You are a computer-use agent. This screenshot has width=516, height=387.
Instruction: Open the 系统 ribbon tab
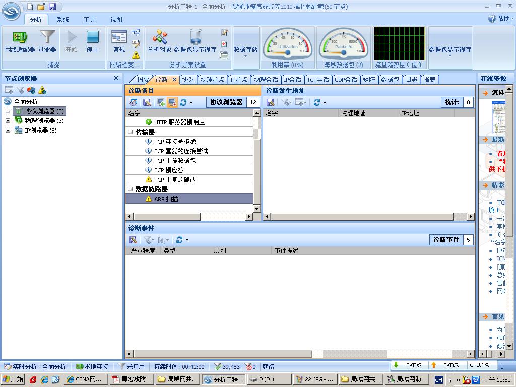(x=63, y=20)
